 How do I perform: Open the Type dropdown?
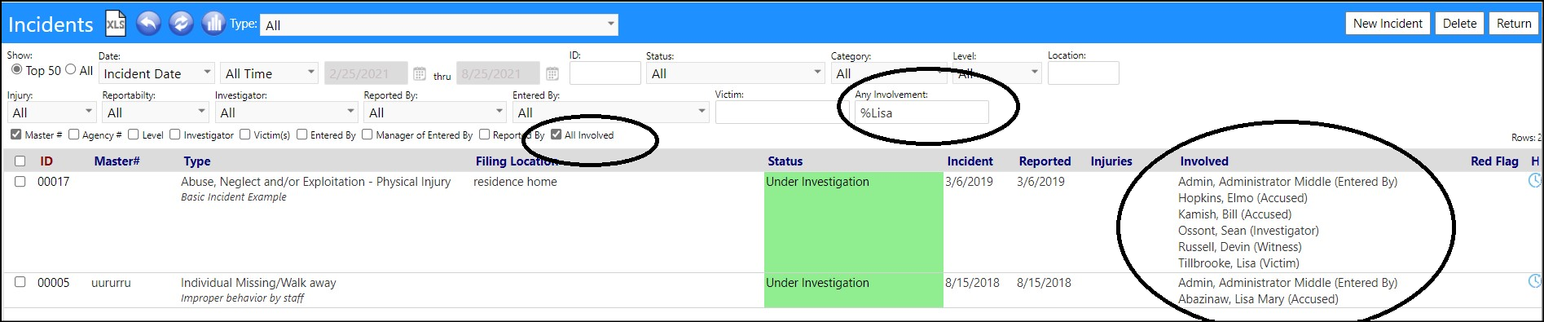(x=440, y=25)
